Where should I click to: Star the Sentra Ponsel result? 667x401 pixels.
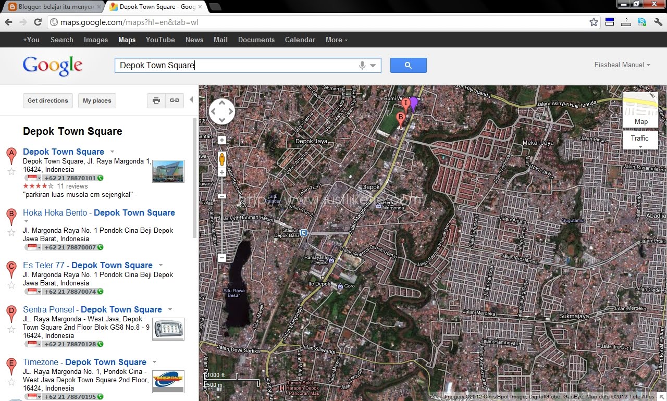11,329
